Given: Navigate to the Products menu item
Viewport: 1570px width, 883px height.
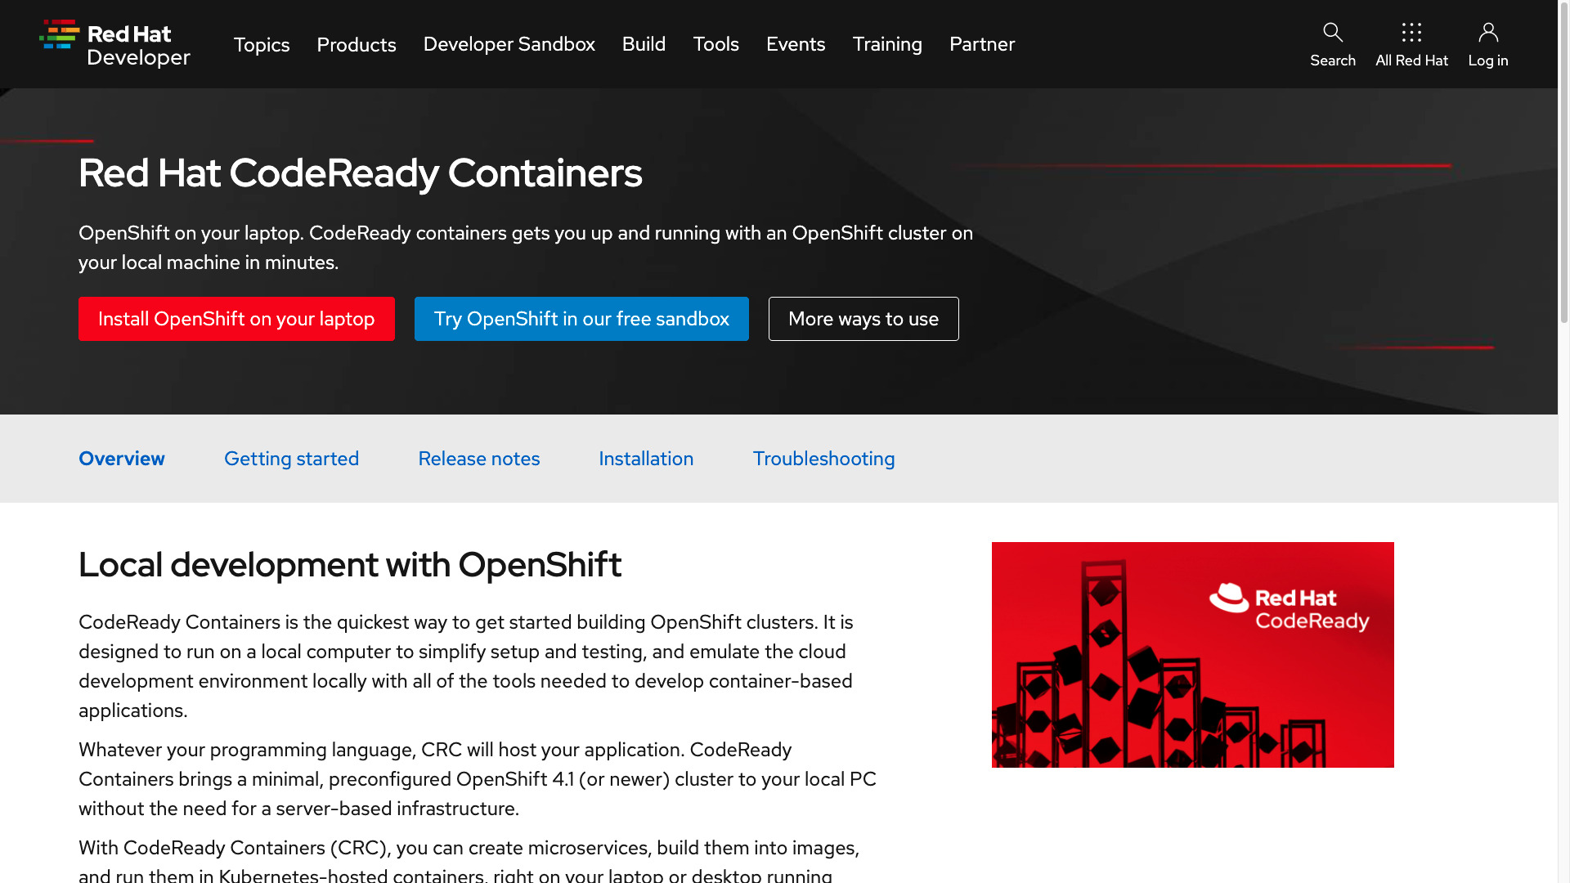Looking at the screenshot, I should point(356,44).
